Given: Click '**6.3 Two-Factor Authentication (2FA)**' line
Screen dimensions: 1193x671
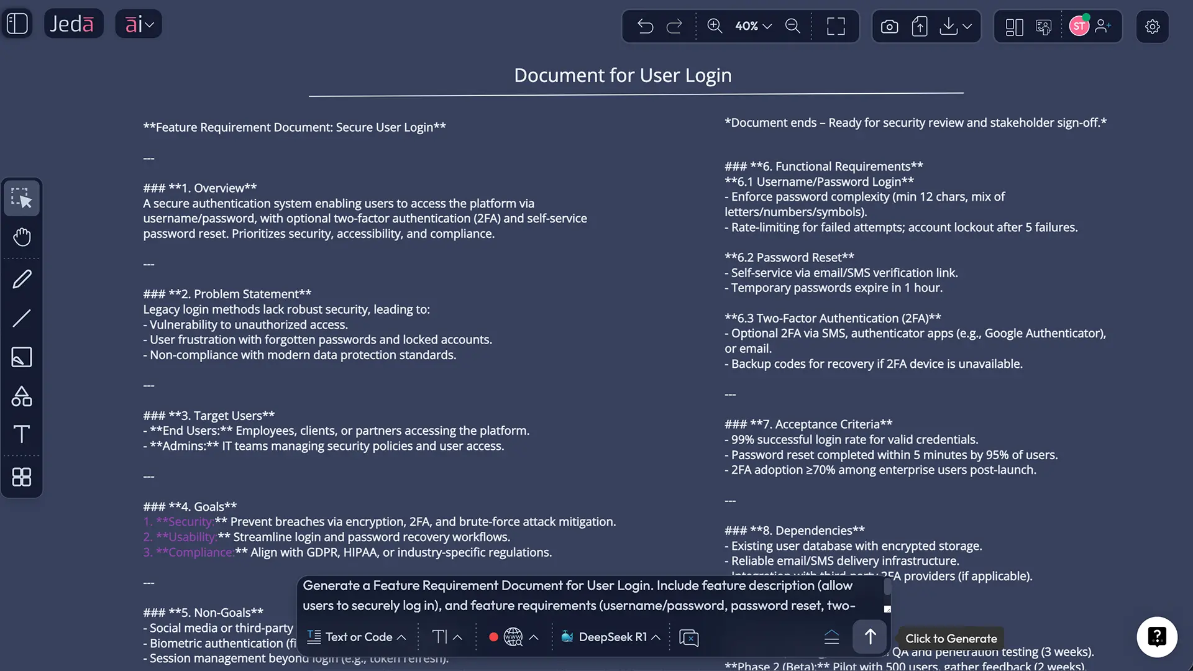Looking at the screenshot, I should [833, 318].
